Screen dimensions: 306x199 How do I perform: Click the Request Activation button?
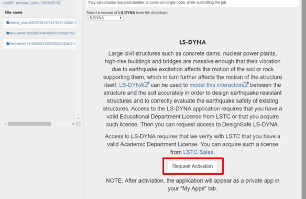pos(192,166)
